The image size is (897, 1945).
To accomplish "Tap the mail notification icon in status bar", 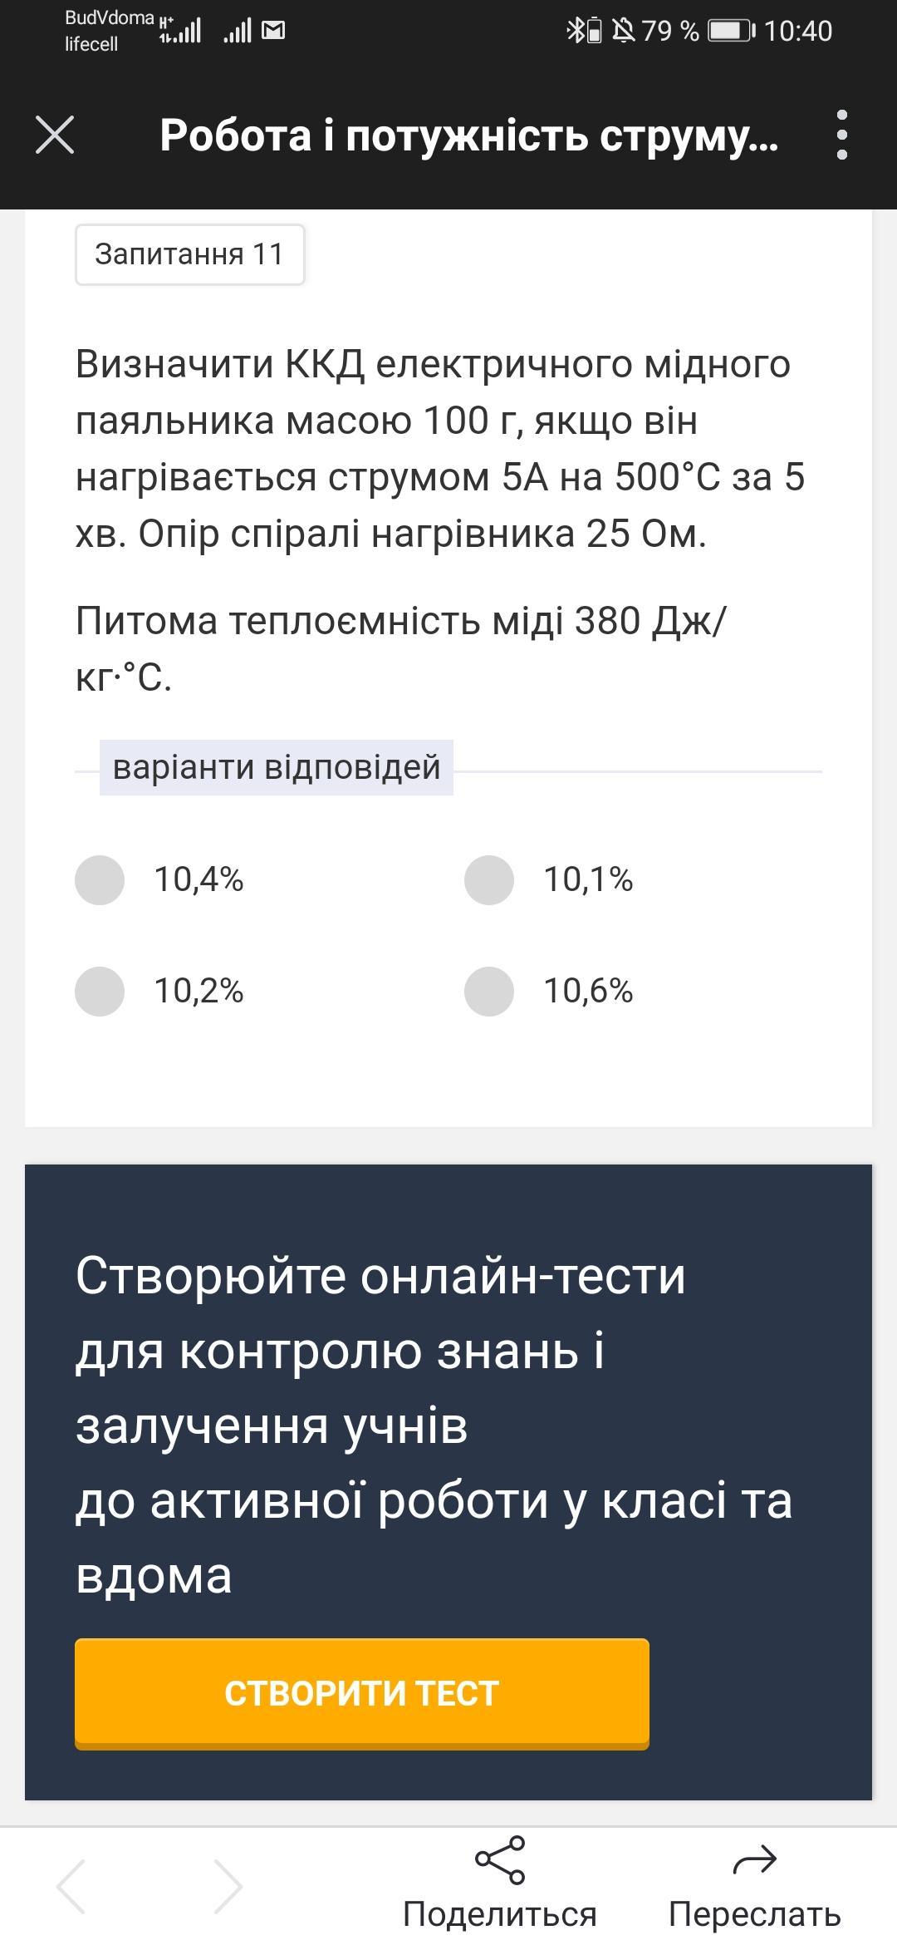I will pos(273,32).
